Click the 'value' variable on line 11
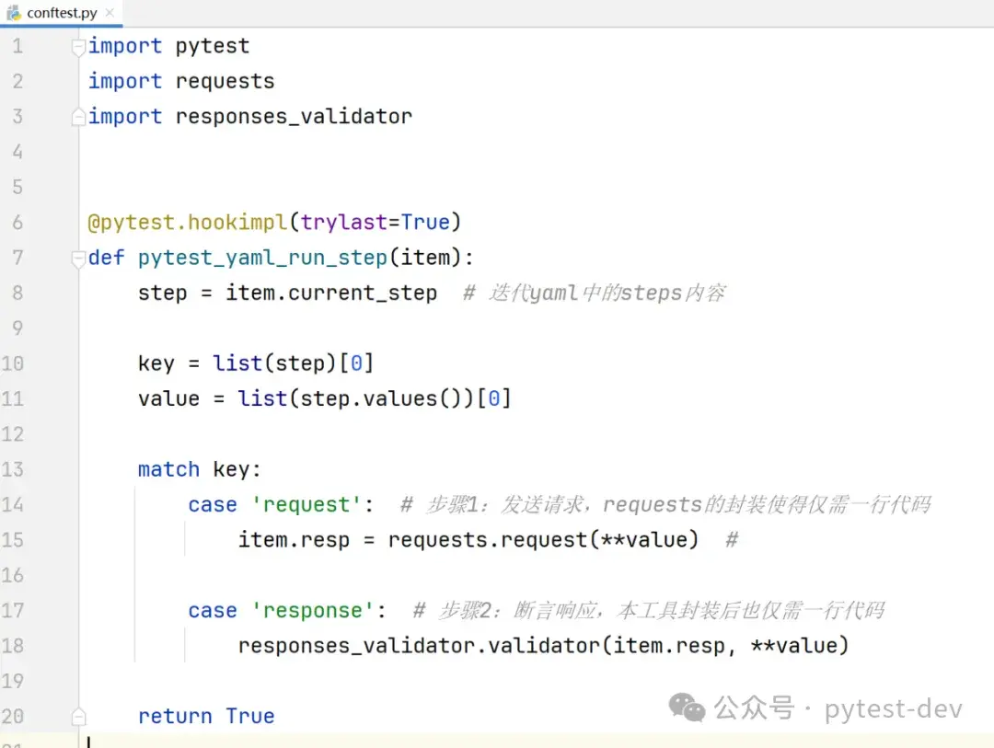 click(168, 398)
